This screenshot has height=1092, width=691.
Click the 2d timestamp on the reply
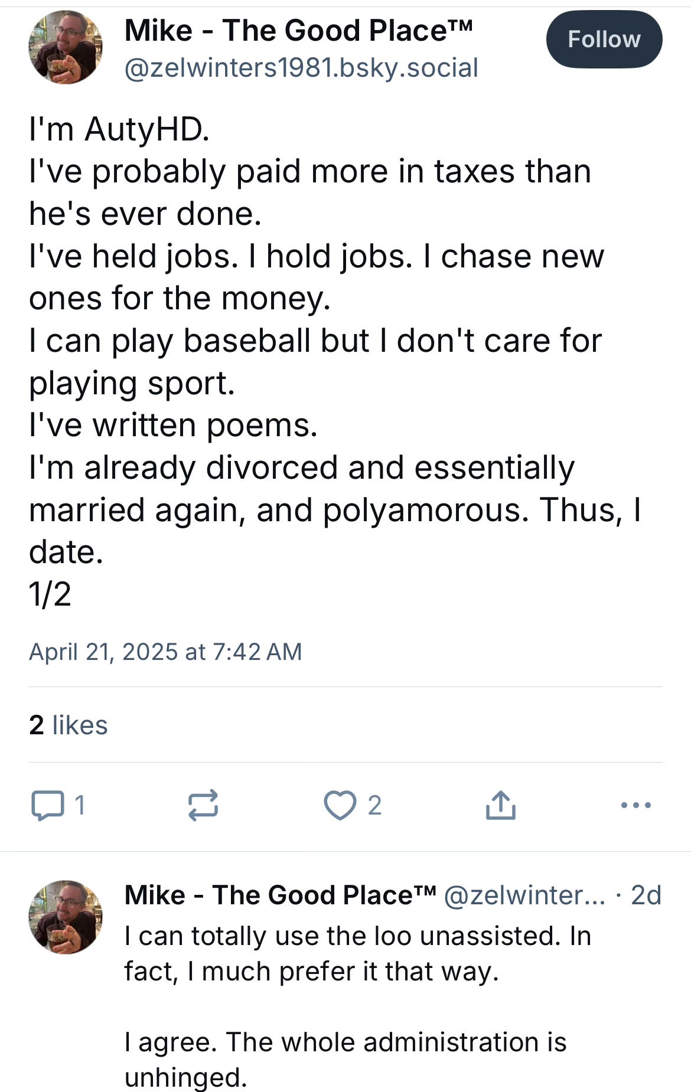[x=646, y=895]
